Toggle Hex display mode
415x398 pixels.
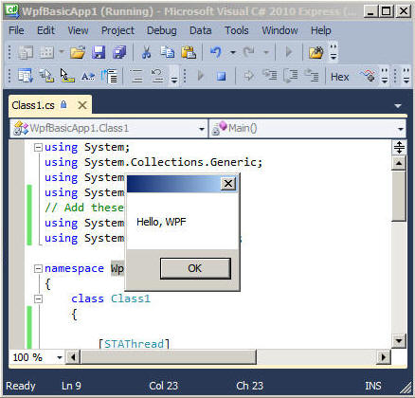[x=339, y=77]
